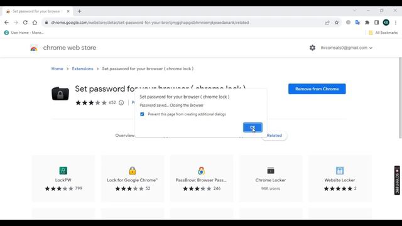This screenshot has height=226, width=402.
Task: Click the page vertical scrollbar
Action: [400, 98]
